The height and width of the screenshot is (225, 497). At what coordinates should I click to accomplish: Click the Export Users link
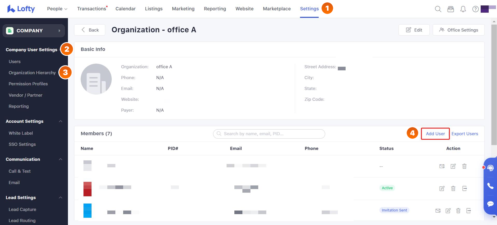465,134
